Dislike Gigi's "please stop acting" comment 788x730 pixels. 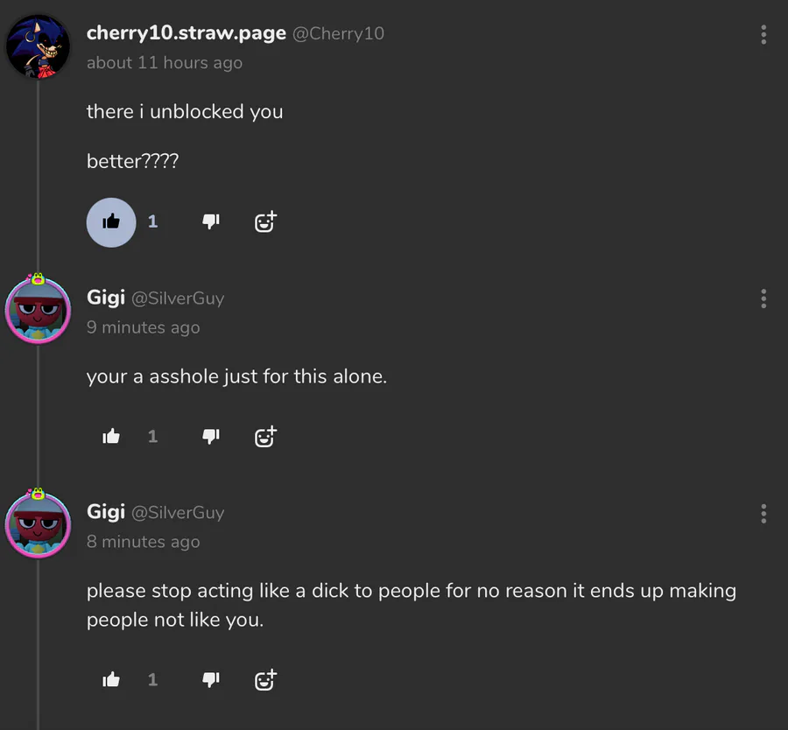211,679
